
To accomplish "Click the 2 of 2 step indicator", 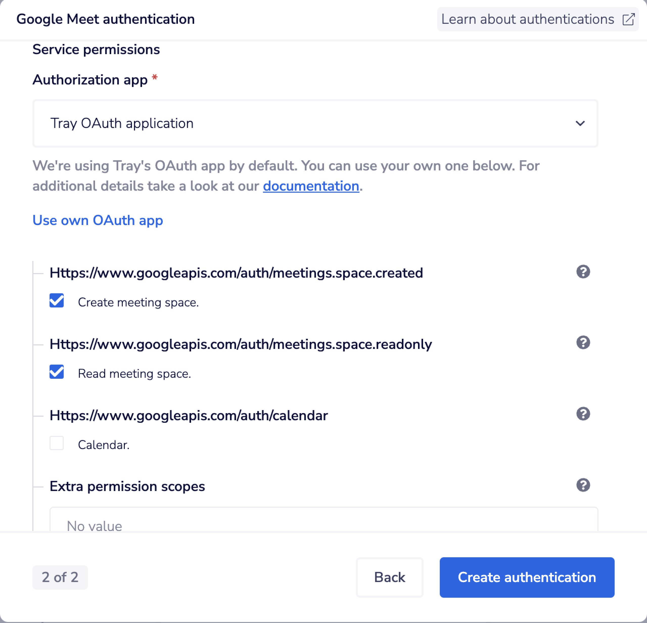I will 60,577.
